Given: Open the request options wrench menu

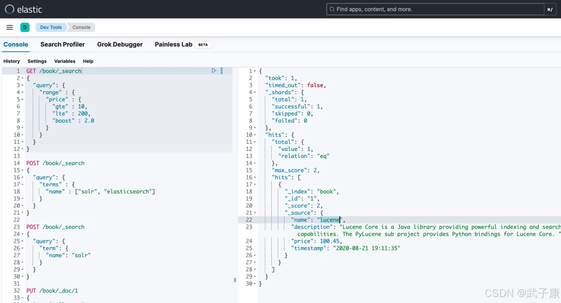Looking at the screenshot, I should coord(221,71).
